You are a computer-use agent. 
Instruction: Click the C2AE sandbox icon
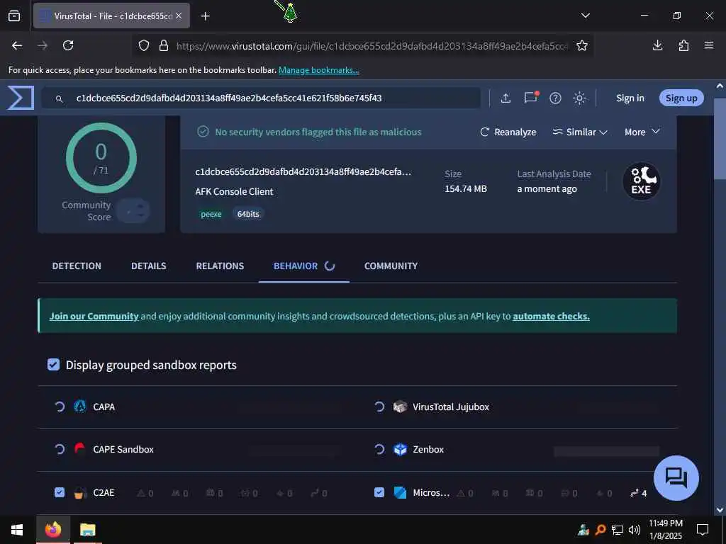click(x=81, y=493)
